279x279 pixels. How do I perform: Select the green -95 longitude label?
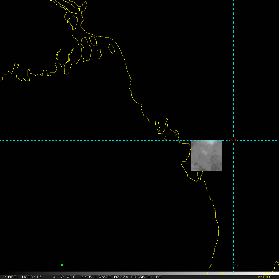pos(234,265)
